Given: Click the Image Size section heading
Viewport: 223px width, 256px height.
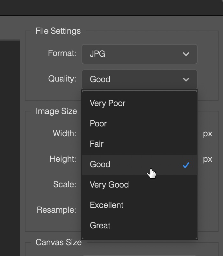Looking at the screenshot, I should tap(56, 111).
